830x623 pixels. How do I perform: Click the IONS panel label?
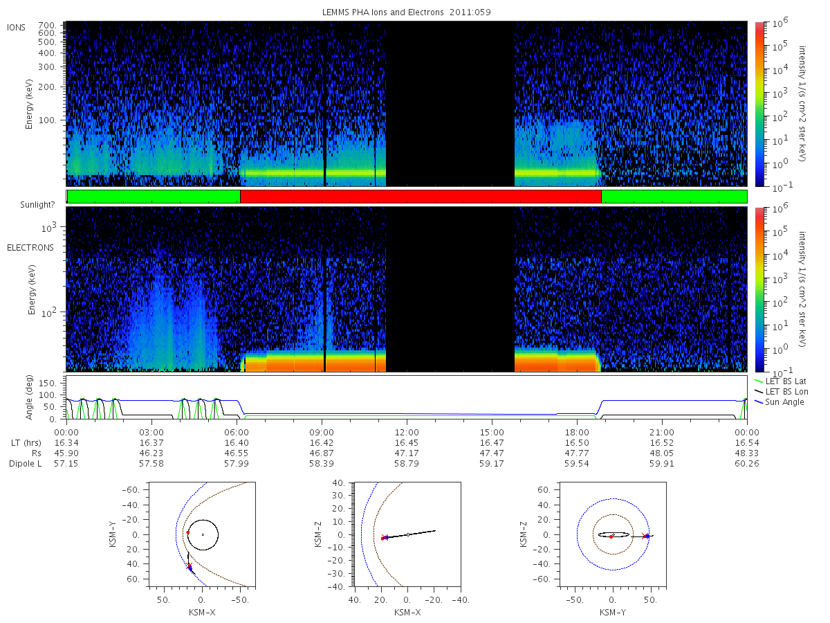tap(17, 27)
